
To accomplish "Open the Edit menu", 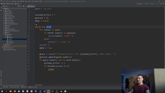I will coord(7,1).
